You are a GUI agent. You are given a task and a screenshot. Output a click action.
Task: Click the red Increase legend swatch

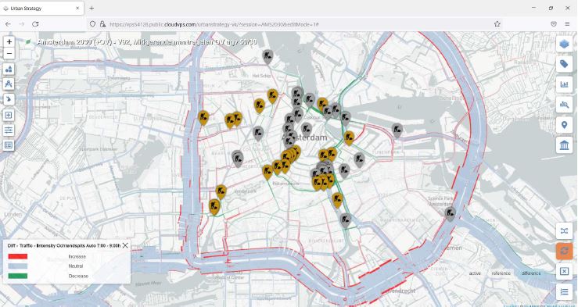click(x=18, y=256)
